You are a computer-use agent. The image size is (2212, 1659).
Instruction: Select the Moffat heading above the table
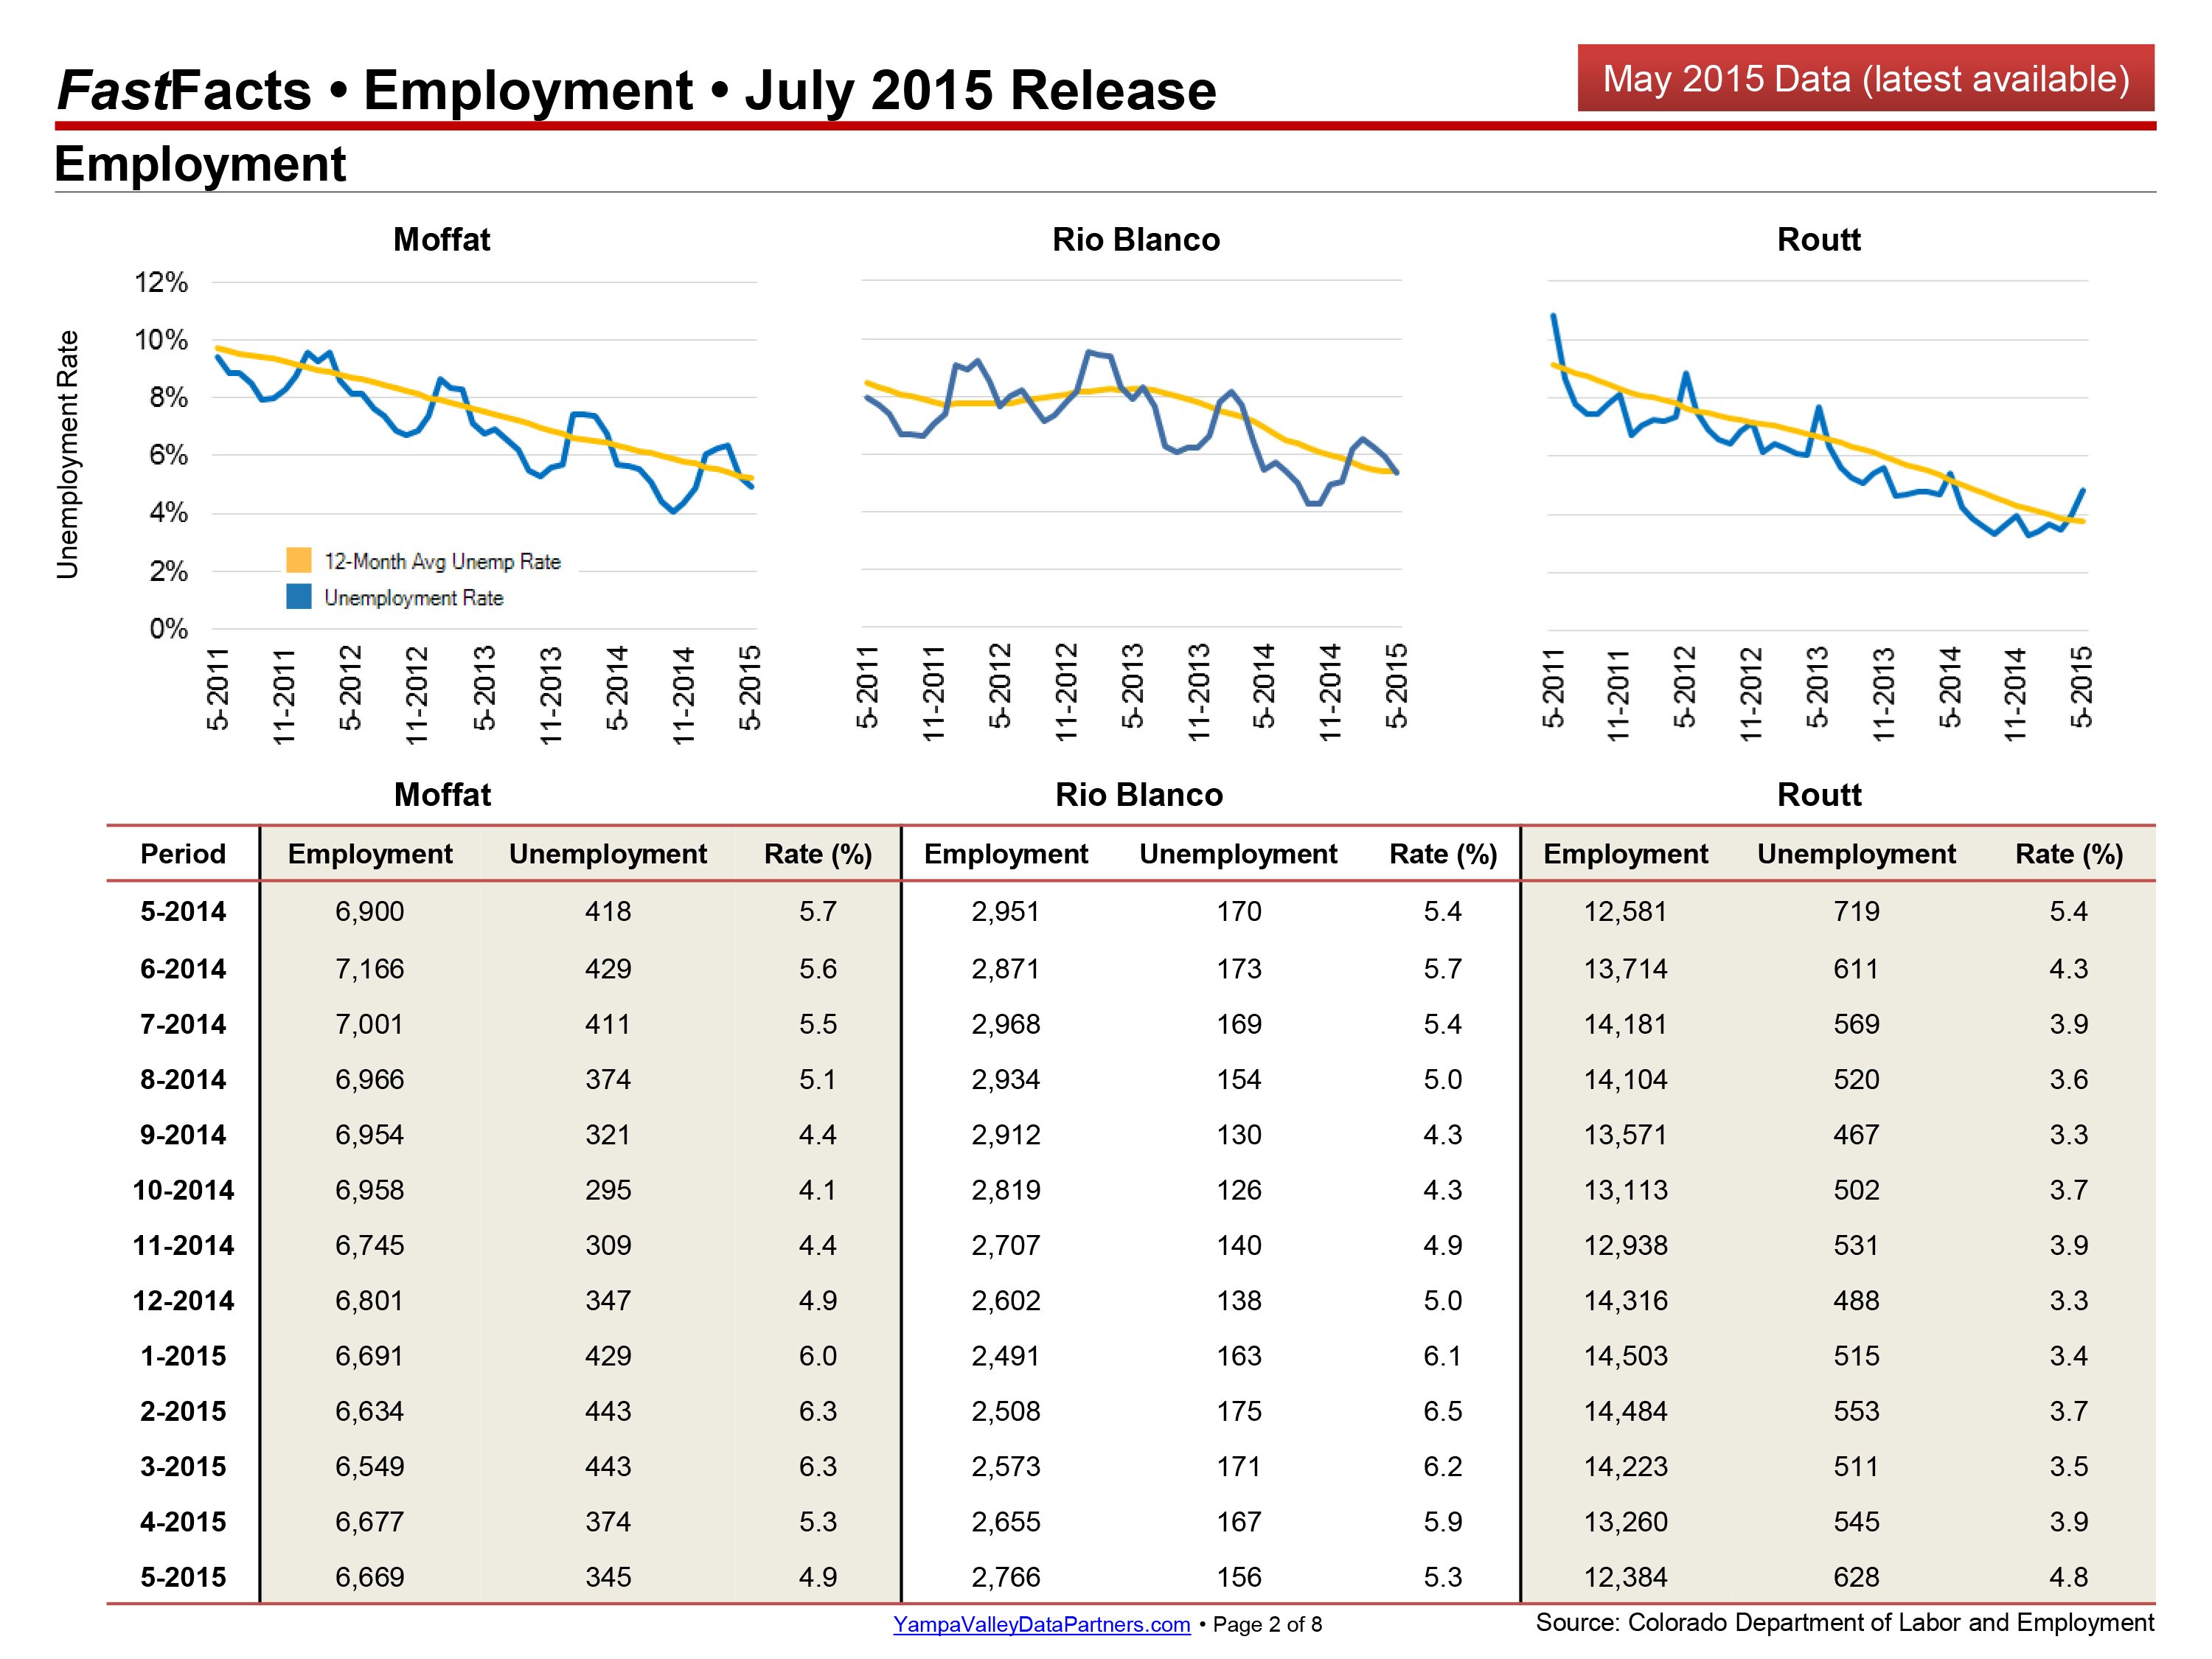443,795
